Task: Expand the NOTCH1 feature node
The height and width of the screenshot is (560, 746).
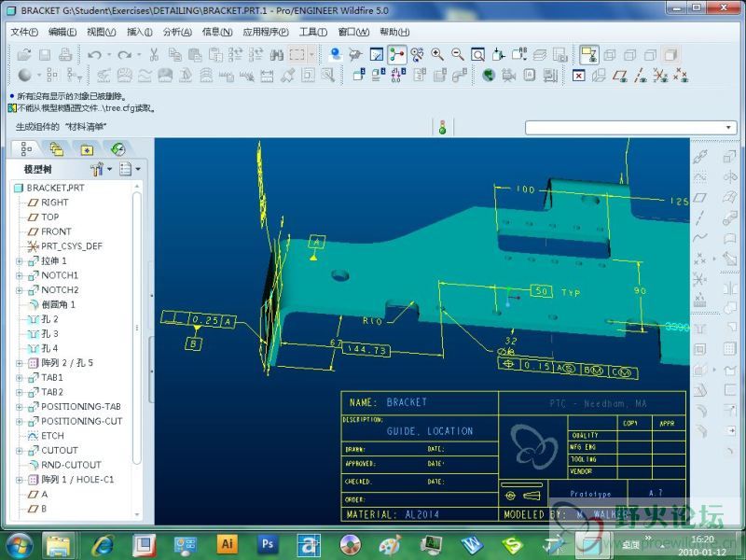Action: point(19,275)
